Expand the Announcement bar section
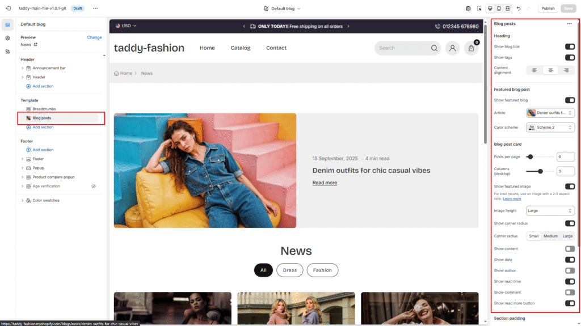The width and height of the screenshot is (581, 326). [23, 68]
